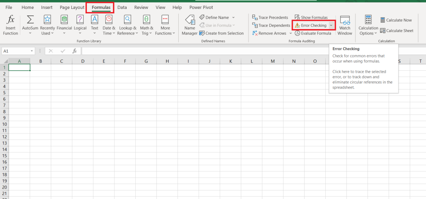
Task: Switch to the Review tab
Action: pos(141,7)
